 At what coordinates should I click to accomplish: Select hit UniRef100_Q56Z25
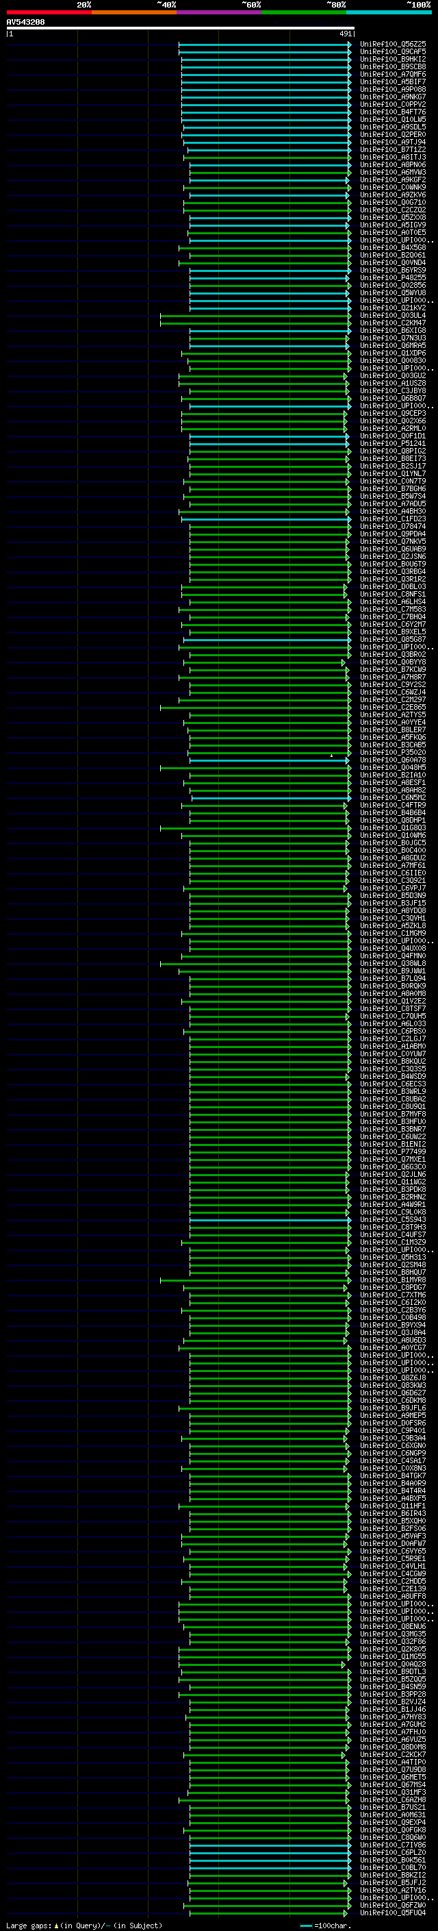(393, 45)
